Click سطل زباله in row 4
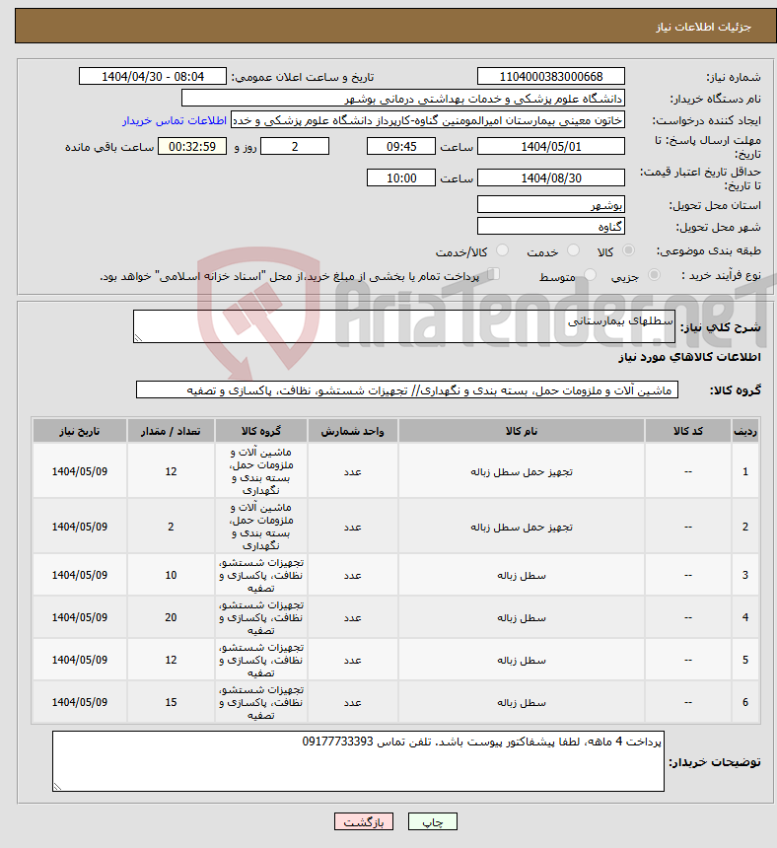777x848 pixels. tap(522, 617)
